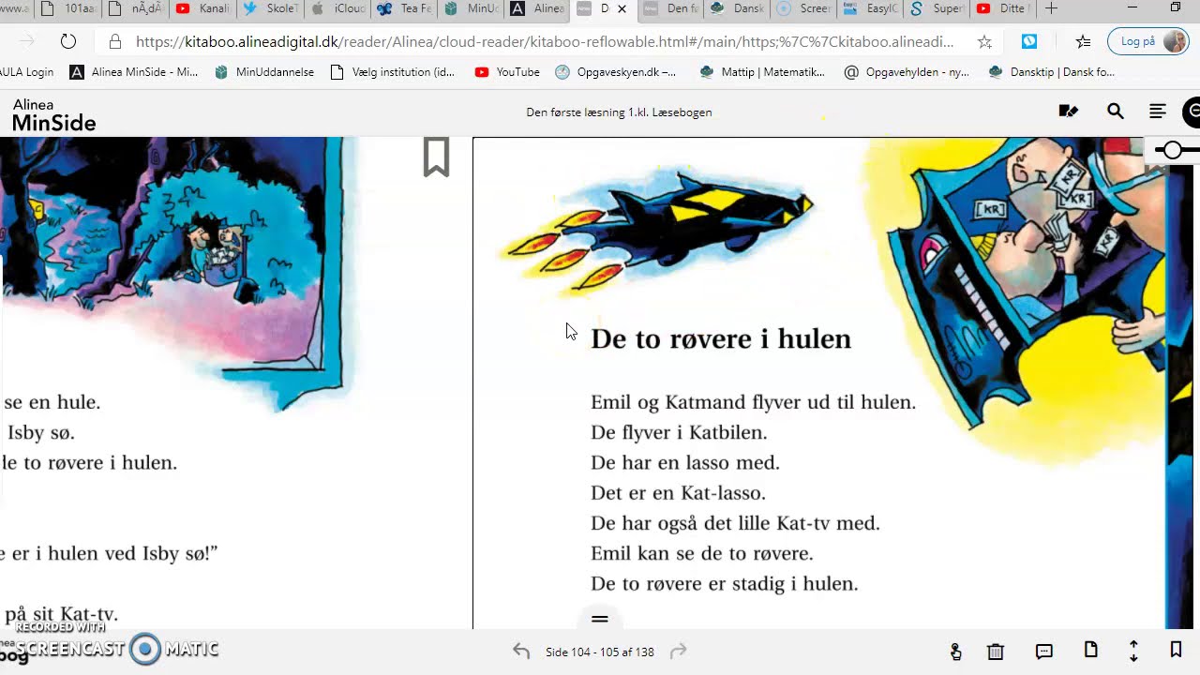Open the favorites list icon
This screenshot has width=1200, height=675.
(1083, 41)
